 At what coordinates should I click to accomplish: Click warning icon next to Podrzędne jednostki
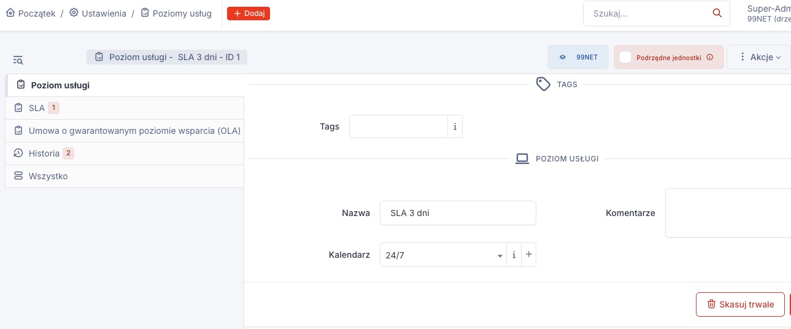[710, 57]
